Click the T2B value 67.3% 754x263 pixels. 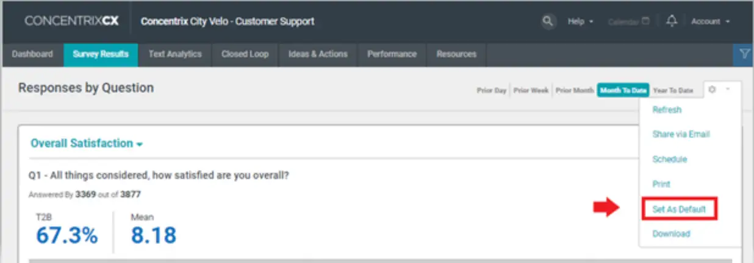click(66, 235)
